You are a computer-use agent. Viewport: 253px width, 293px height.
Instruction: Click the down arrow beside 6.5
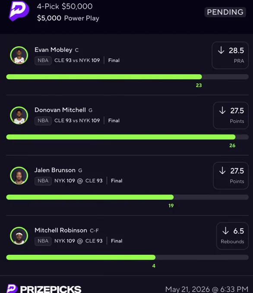pos(226,231)
